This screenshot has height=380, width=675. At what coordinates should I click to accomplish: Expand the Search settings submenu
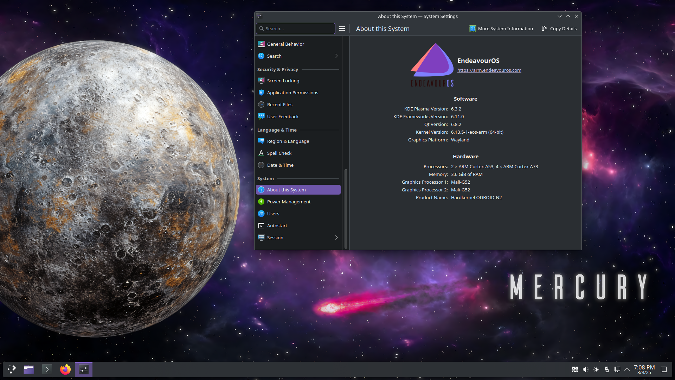pyautogui.click(x=337, y=56)
